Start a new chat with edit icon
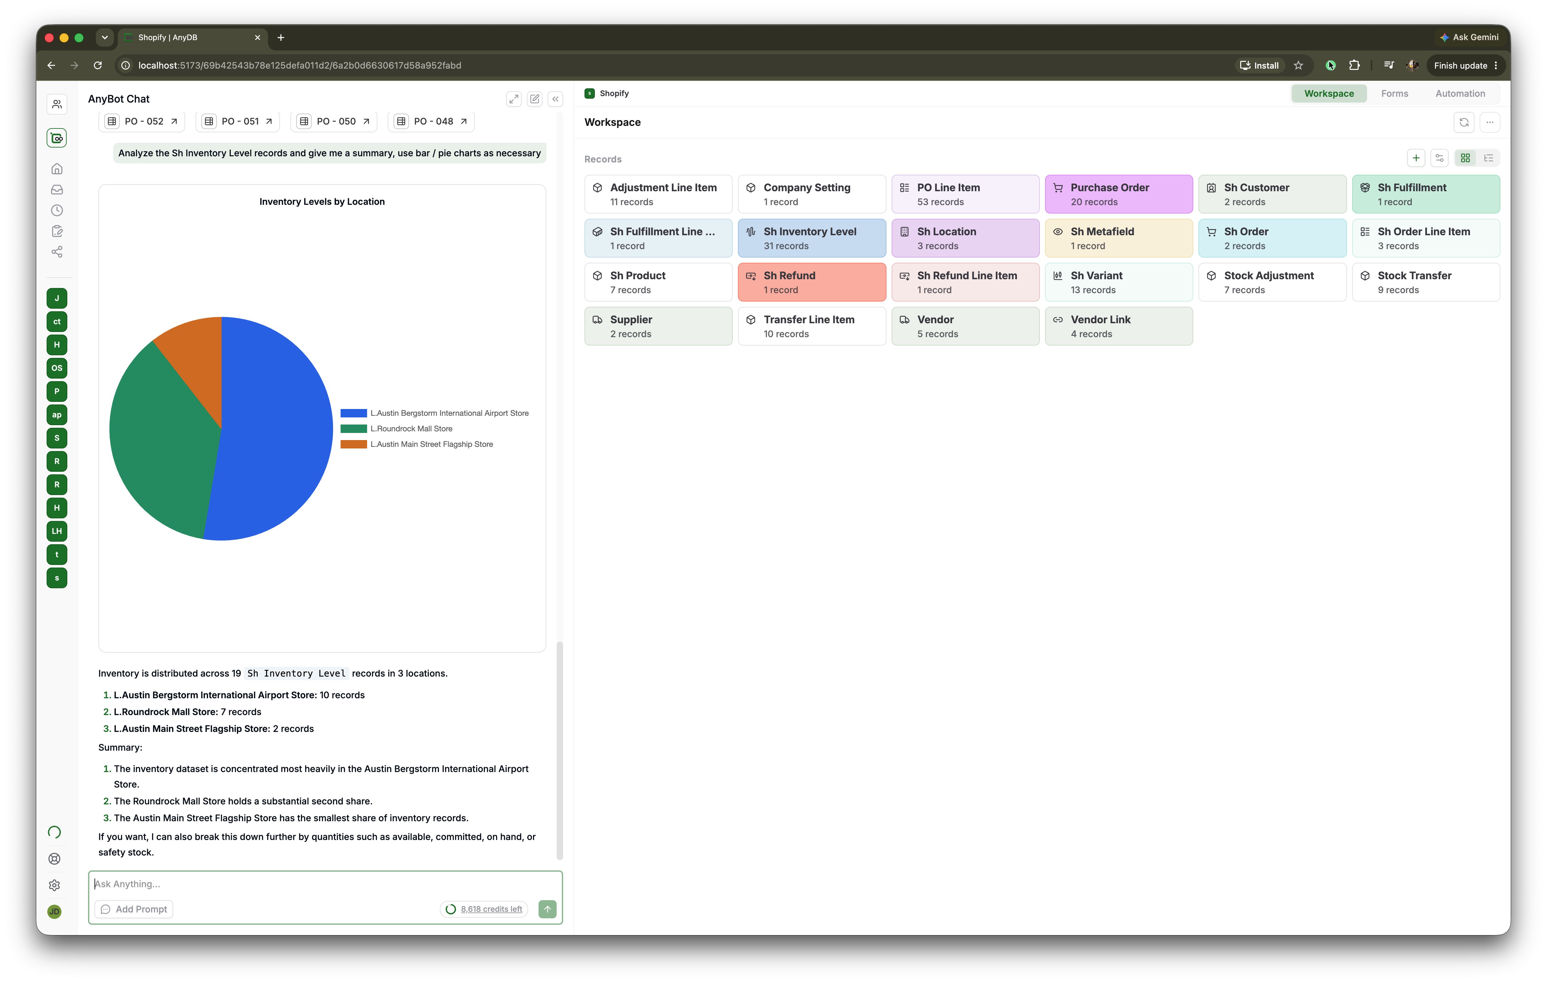 535,99
